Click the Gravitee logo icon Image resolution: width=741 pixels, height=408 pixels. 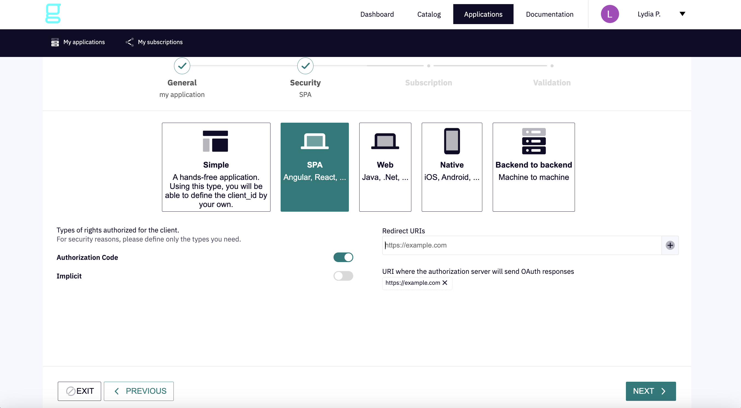click(53, 13)
